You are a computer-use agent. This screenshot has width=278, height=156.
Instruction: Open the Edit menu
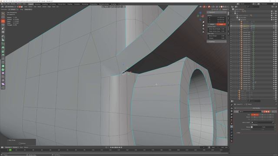point(8,4)
